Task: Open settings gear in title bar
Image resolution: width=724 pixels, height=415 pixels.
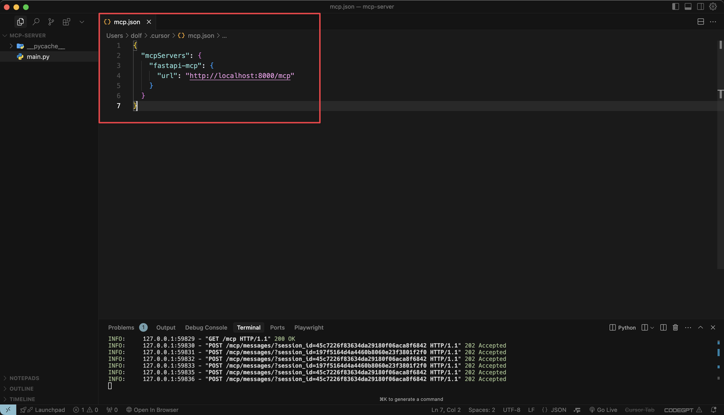Action: pos(713,7)
